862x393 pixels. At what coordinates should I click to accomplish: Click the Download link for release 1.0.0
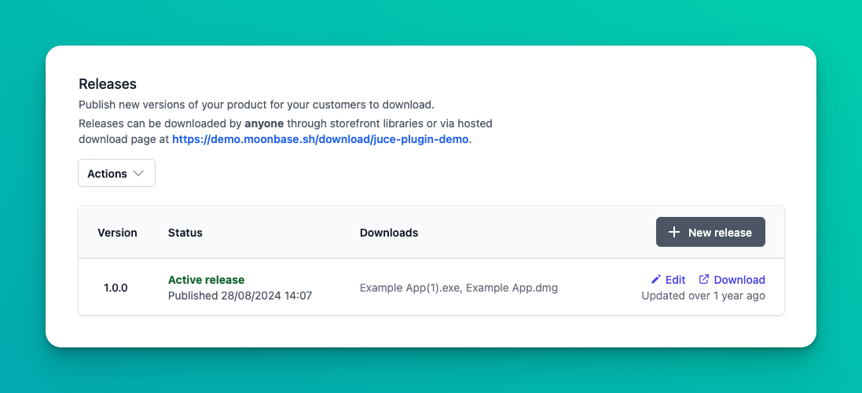(x=739, y=280)
